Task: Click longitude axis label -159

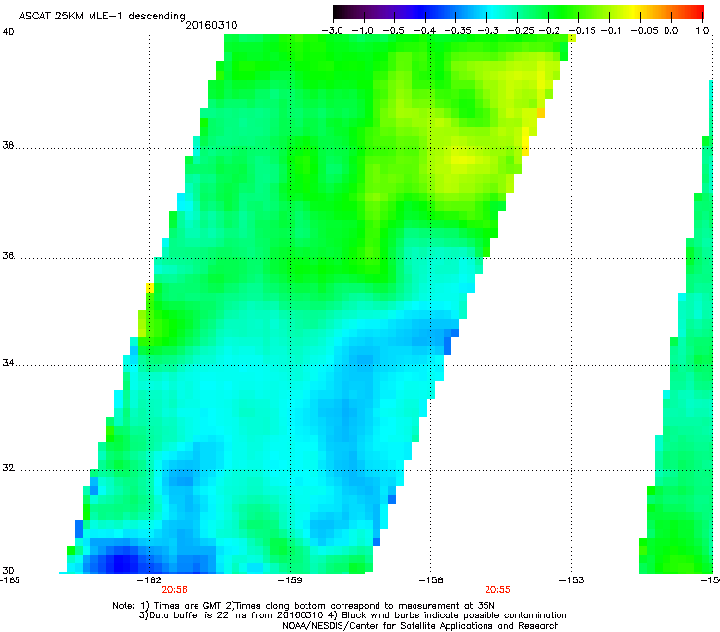Action: [x=290, y=580]
